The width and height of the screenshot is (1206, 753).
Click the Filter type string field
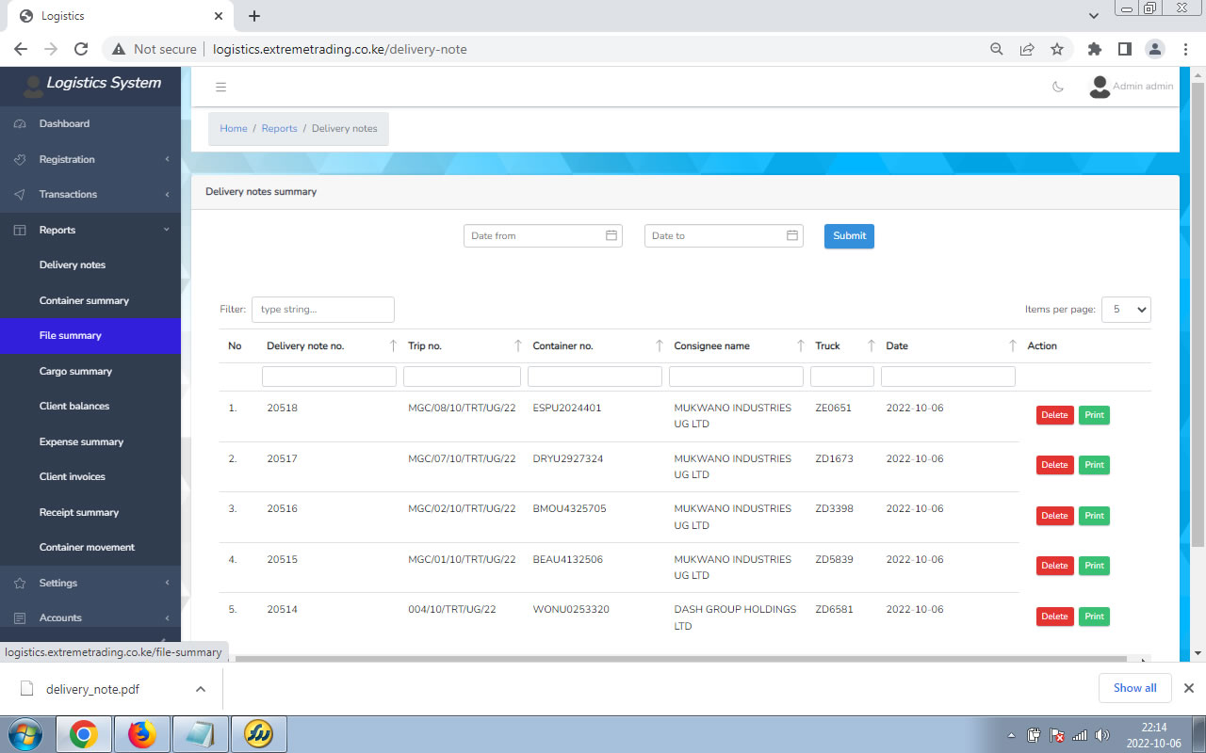click(x=322, y=310)
